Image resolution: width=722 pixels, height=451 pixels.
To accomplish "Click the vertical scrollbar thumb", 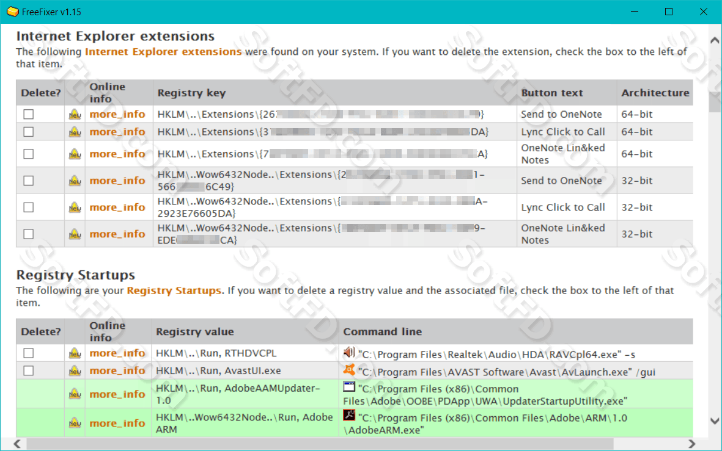I will [x=715, y=102].
